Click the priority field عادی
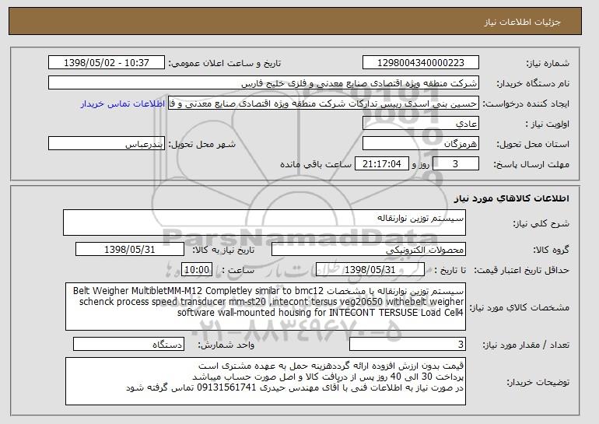This screenshot has width=599, height=424. pos(421,124)
